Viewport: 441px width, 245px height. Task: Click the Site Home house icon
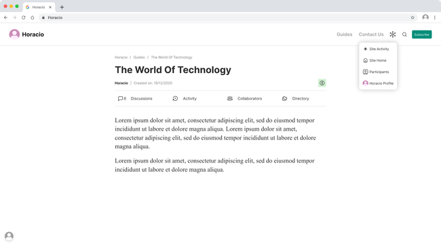tap(365, 60)
